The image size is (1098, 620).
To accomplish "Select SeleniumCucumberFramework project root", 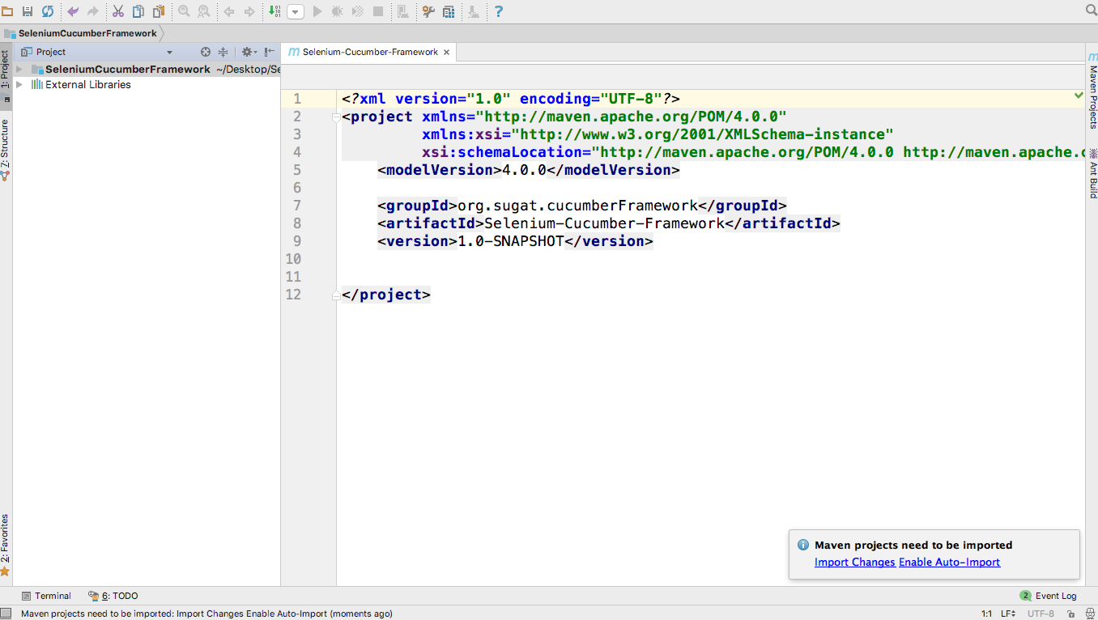I will click(128, 70).
